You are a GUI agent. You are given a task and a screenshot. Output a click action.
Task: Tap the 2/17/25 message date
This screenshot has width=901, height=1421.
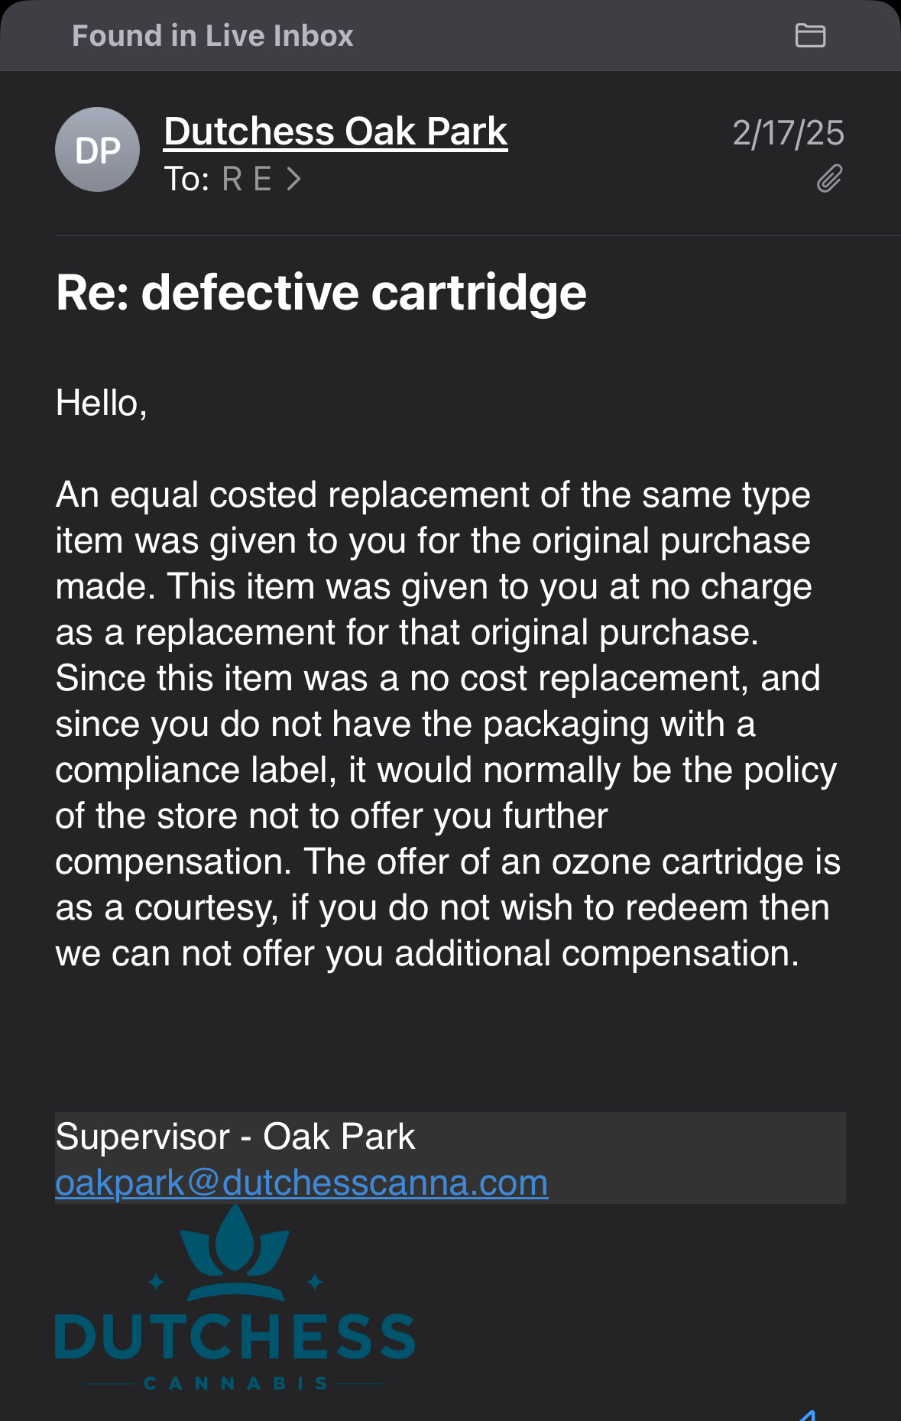coord(788,133)
